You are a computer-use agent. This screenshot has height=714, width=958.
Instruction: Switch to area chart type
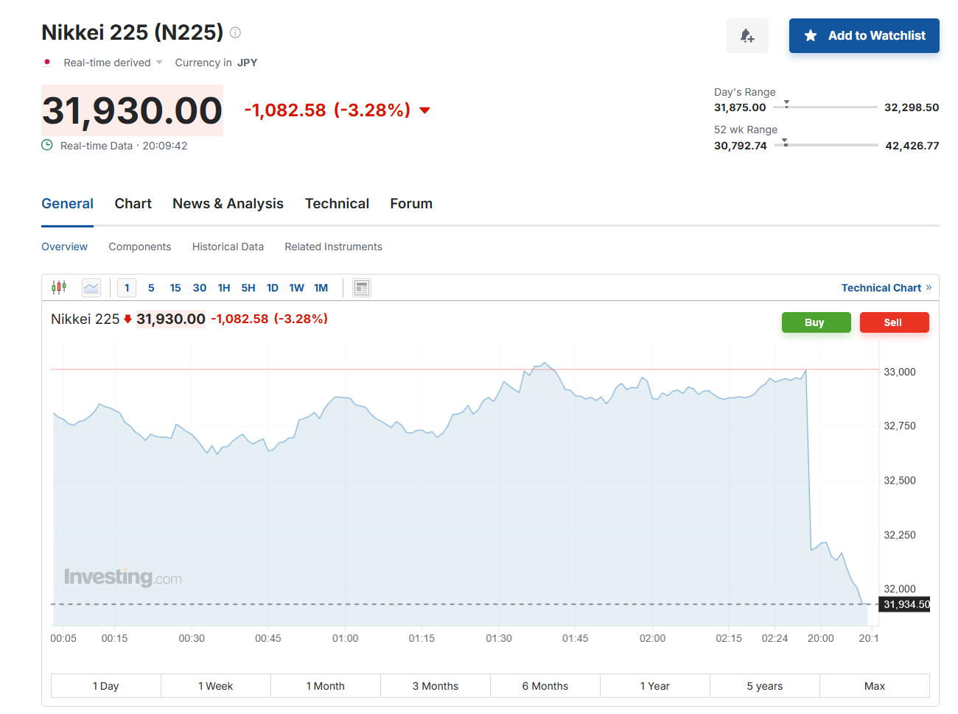click(91, 287)
